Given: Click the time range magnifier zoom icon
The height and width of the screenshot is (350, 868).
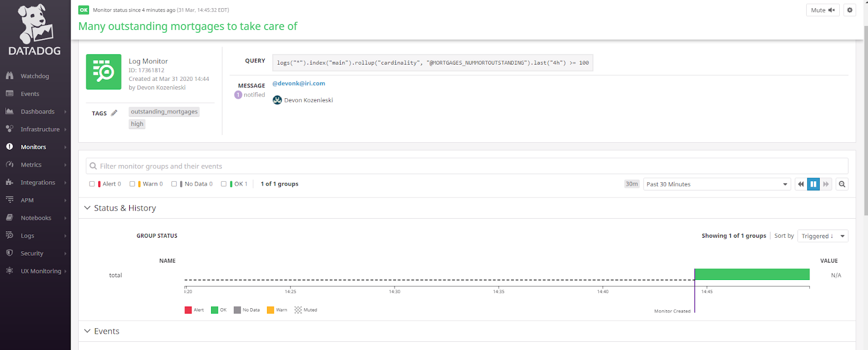Looking at the screenshot, I should (842, 184).
